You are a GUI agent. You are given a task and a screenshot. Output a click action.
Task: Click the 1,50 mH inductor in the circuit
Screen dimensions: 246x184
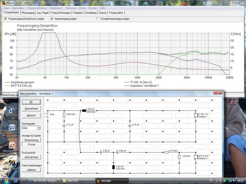point(84,110)
